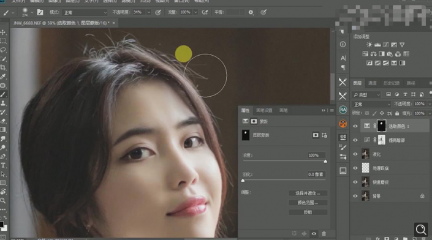Open layer filter type dropdown
Viewport: 432px width, 240px height.
tap(366, 95)
